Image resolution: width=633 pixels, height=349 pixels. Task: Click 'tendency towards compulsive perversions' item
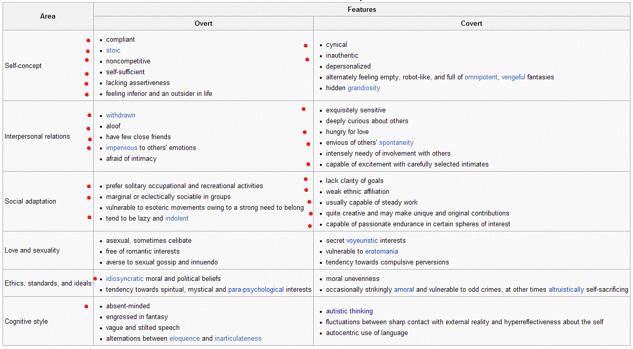pyautogui.click(x=387, y=262)
